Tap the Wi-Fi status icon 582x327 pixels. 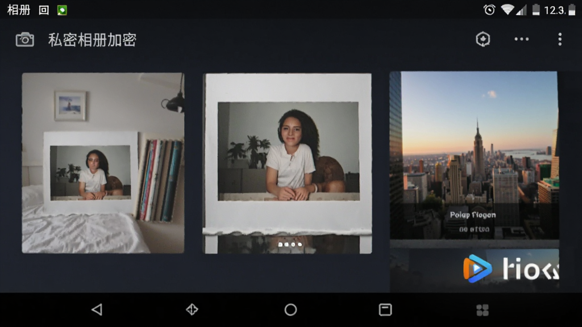tap(508, 10)
